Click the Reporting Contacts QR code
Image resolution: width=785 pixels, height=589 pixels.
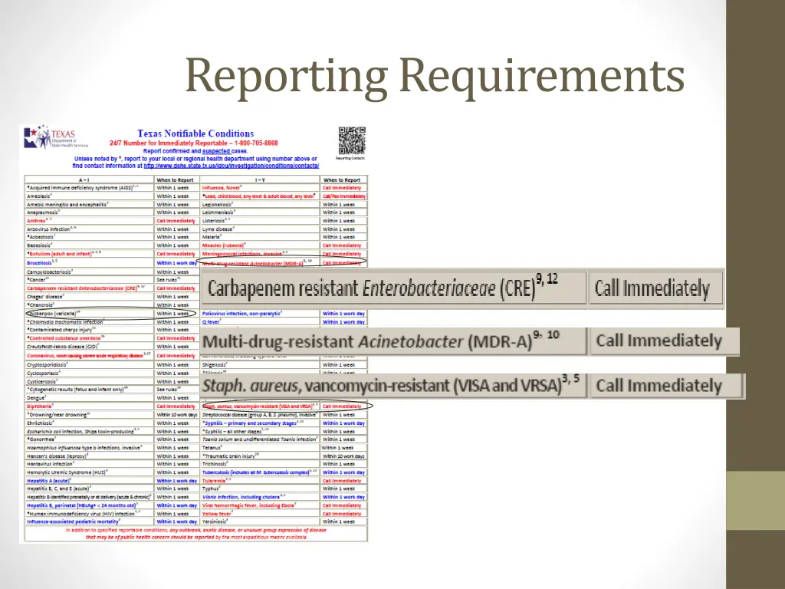pyautogui.click(x=352, y=141)
